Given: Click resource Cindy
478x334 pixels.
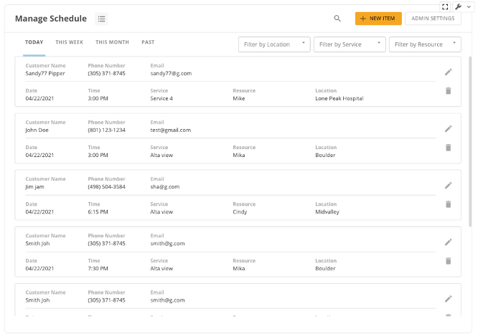Looking at the screenshot, I should pos(240,212).
